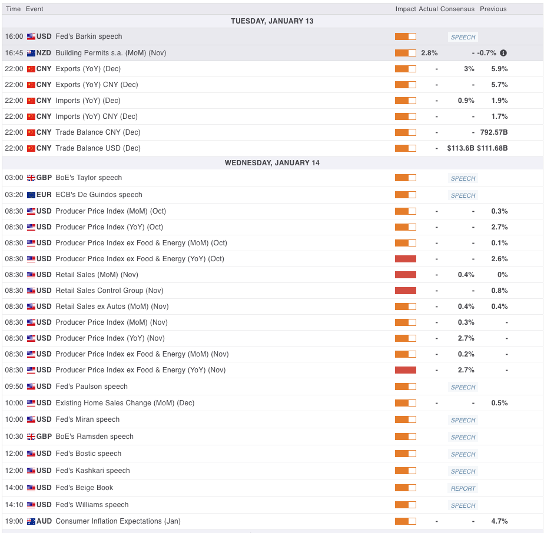
Task: Click red impact bar for PPI ex Food YoY (Nov)
Action: pos(405,370)
